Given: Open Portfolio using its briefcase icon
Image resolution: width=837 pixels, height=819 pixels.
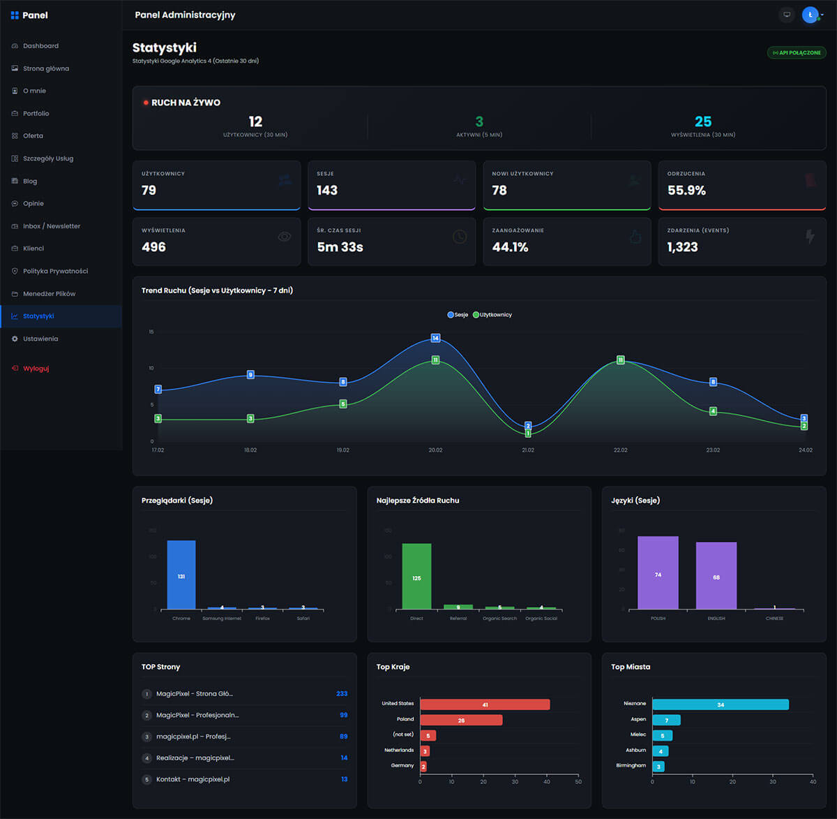Looking at the screenshot, I should (15, 113).
